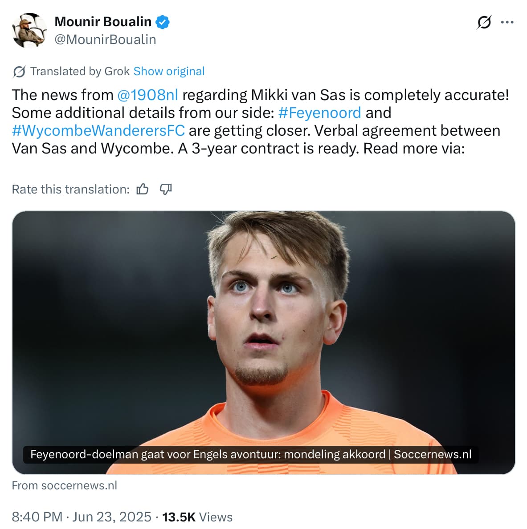This screenshot has width=527, height=529.
Task: Open the 'From soccernews.nl' source link
Action: 65,485
